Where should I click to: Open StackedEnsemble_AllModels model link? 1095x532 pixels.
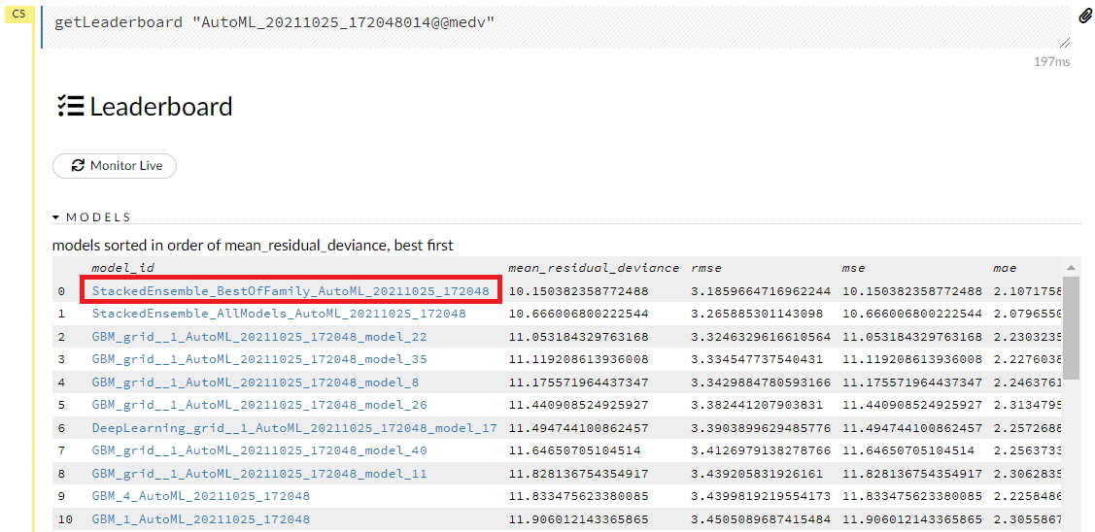click(279, 314)
